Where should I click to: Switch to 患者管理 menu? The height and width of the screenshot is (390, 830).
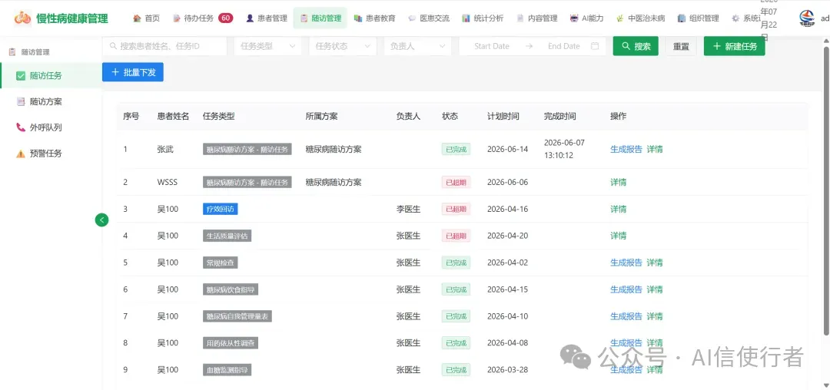[x=267, y=18]
